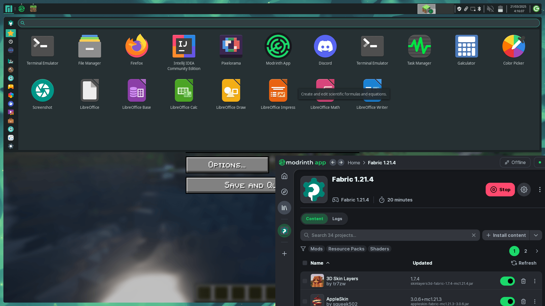
Task: Stop the running Fabric instance
Action: point(500,190)
